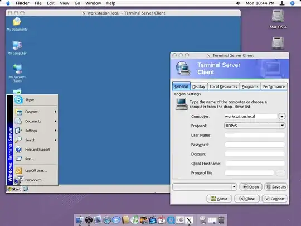
Task: Open Finder from the Dock
Action: 79,220
